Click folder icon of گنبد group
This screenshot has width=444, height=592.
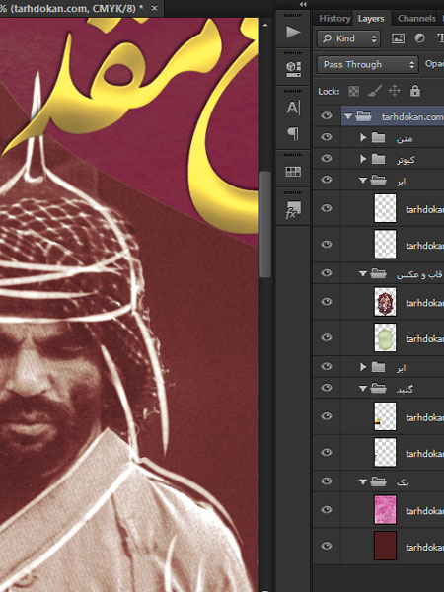[378, 388]
